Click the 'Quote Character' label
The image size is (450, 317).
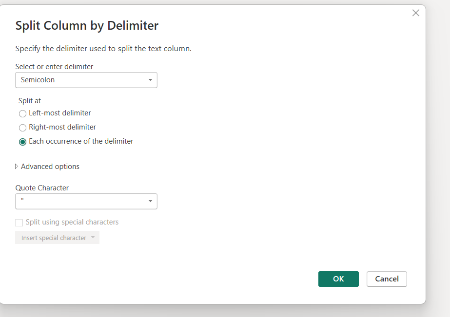[42, 188]
